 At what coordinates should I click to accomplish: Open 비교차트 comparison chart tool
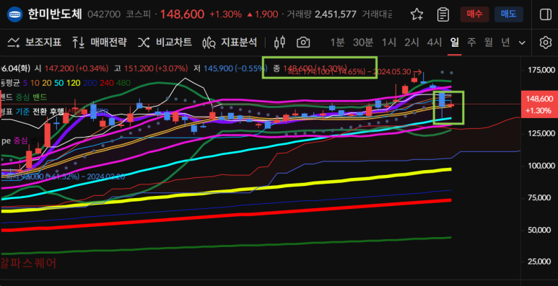pos(165,43)
